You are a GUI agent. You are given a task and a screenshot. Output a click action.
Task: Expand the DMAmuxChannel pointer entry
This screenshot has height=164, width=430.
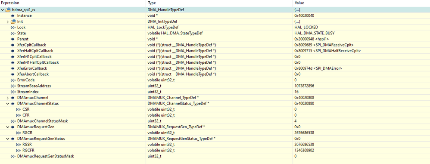[x=8, y=97]
